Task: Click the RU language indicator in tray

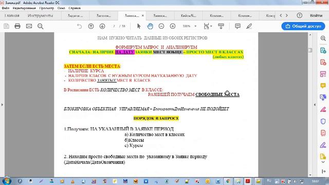Action: (269, 180)
